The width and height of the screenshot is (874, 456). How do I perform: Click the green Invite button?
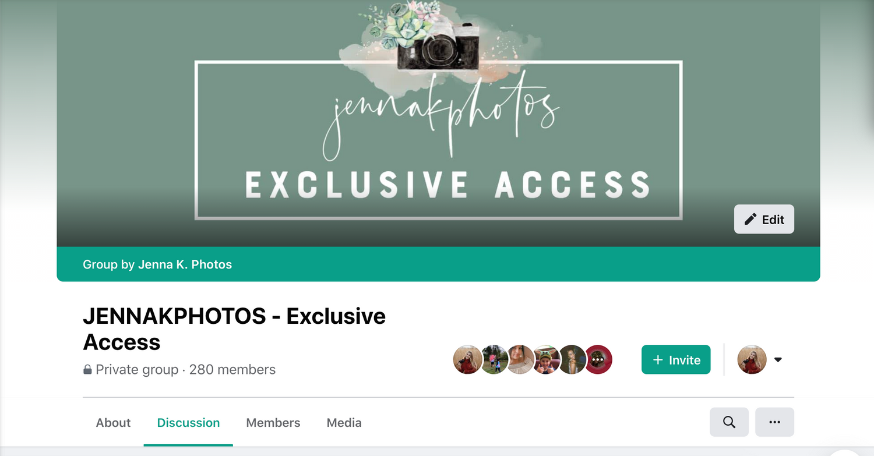click(676, 359)
